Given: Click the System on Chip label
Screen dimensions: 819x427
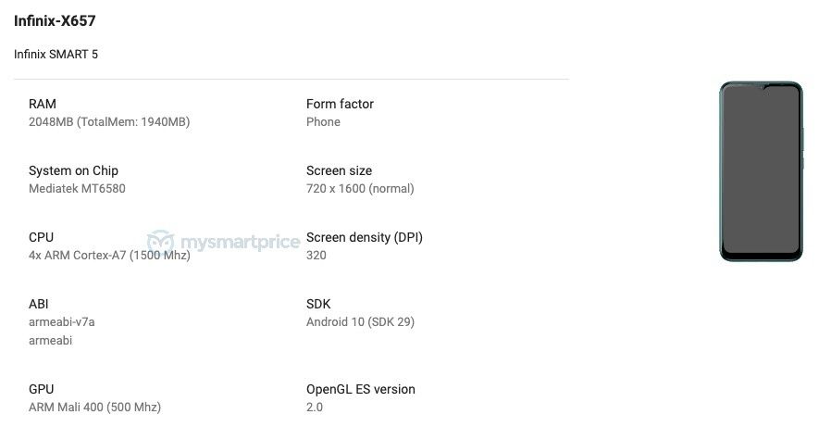Looking at the screenshot, I should [74, 171].
